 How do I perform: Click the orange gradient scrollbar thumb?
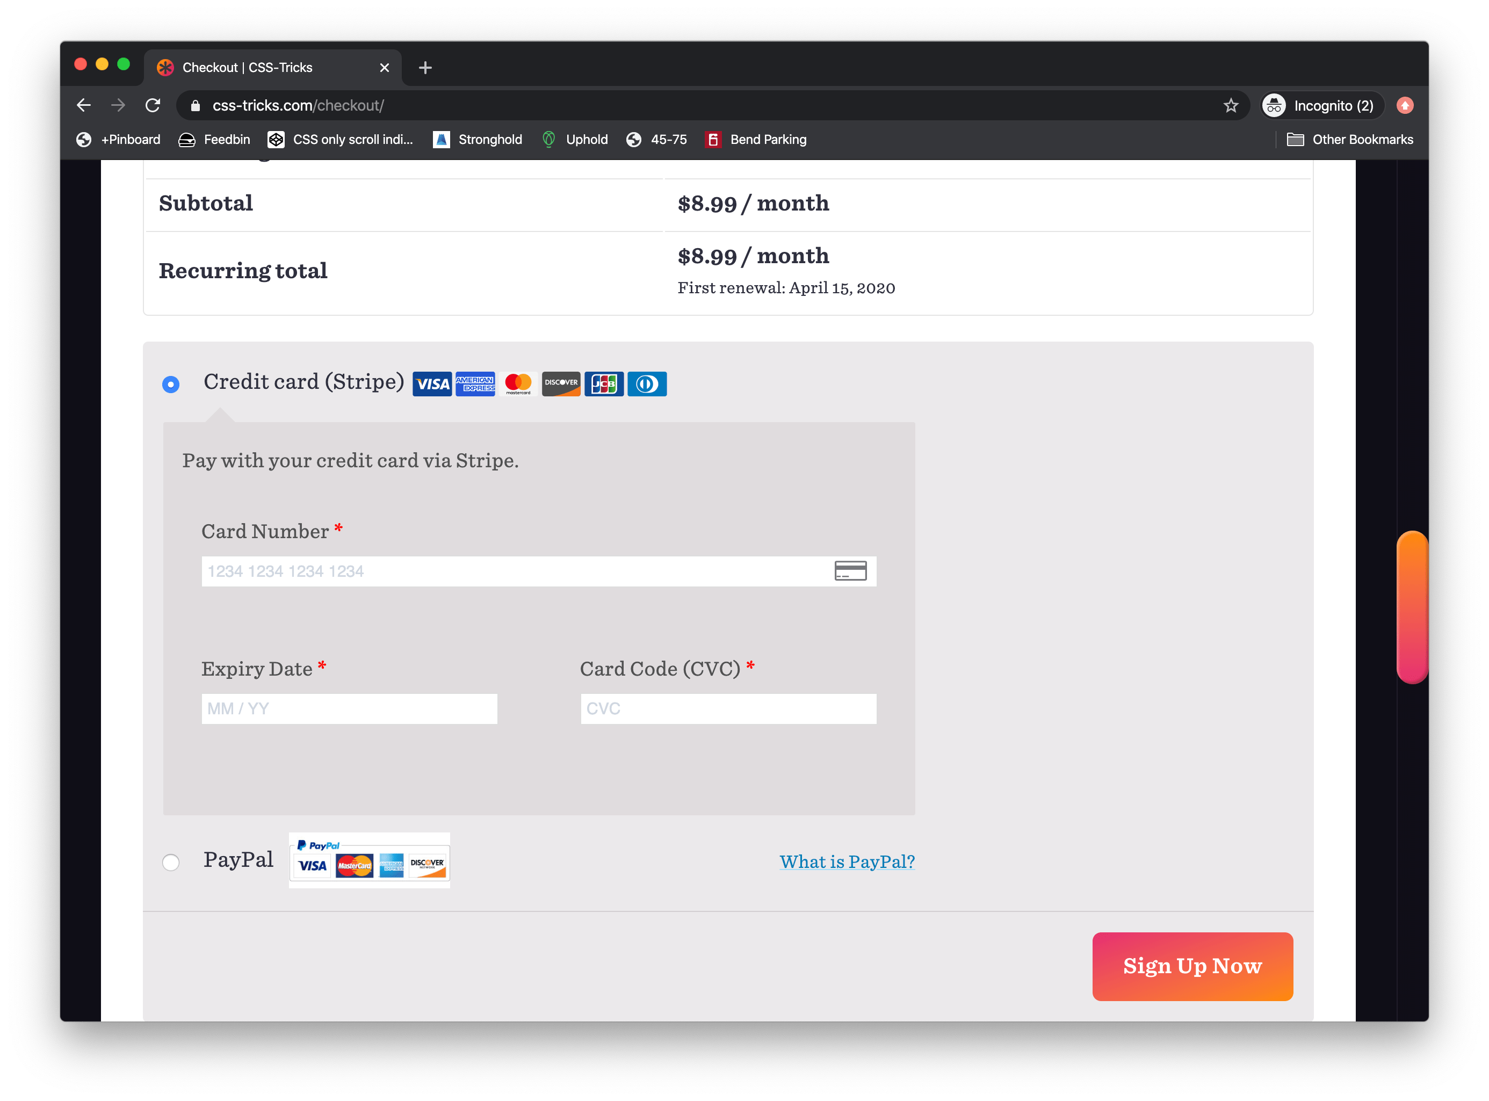tap(1412, 607)
